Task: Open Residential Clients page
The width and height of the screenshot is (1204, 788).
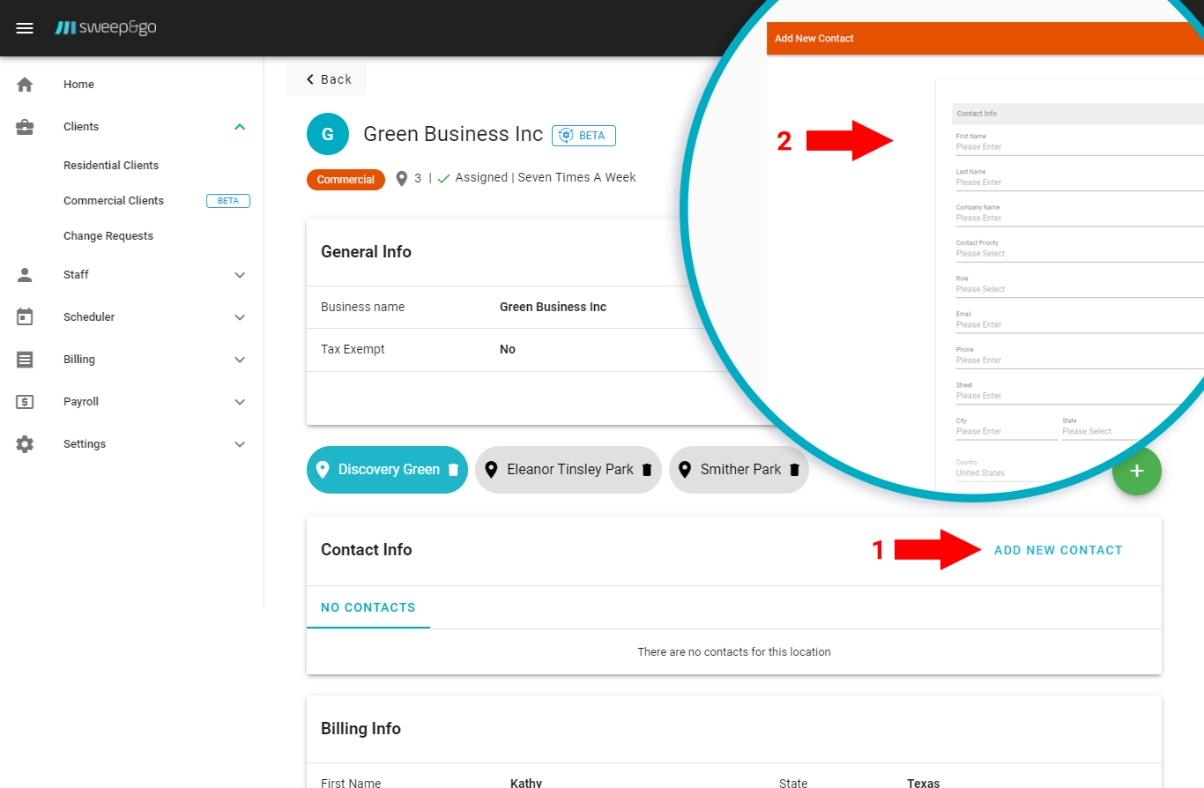Action: coord(111,166)
